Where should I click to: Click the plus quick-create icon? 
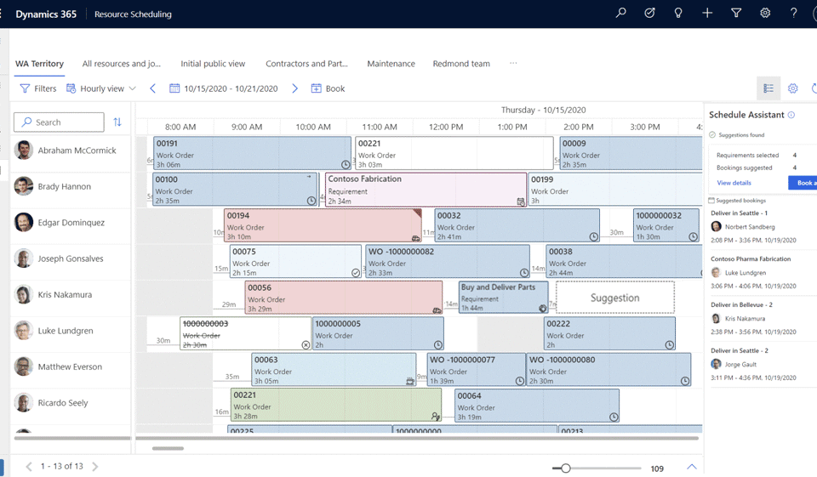coord(707,13)
